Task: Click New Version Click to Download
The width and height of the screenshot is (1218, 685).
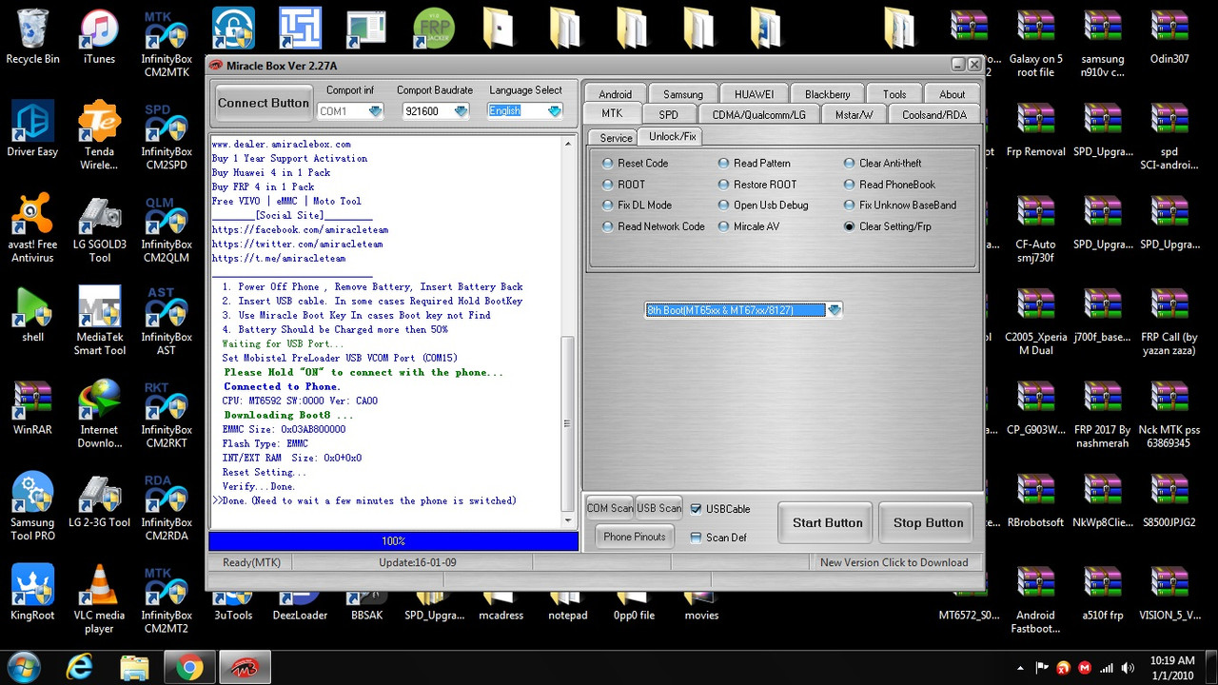Action: pyautogui.click(x=894, y=562)
